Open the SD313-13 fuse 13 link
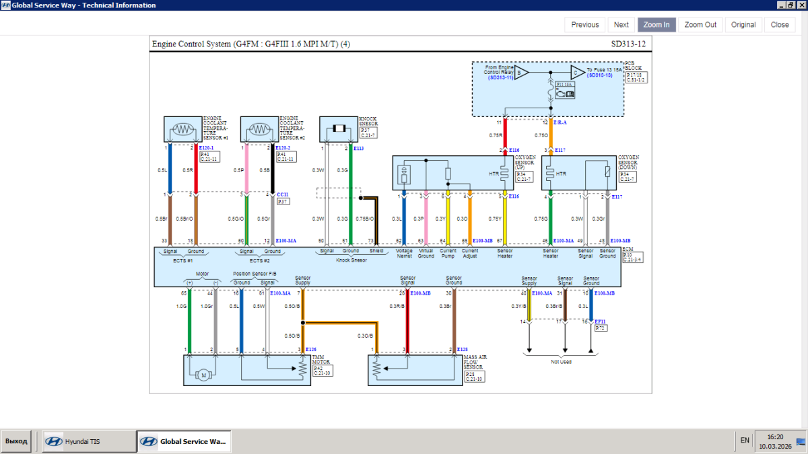 click(x=600, y=75)
